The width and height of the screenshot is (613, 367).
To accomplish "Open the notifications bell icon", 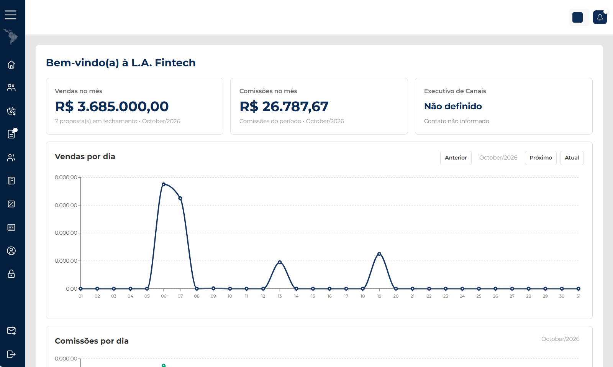I will [600, 17].
